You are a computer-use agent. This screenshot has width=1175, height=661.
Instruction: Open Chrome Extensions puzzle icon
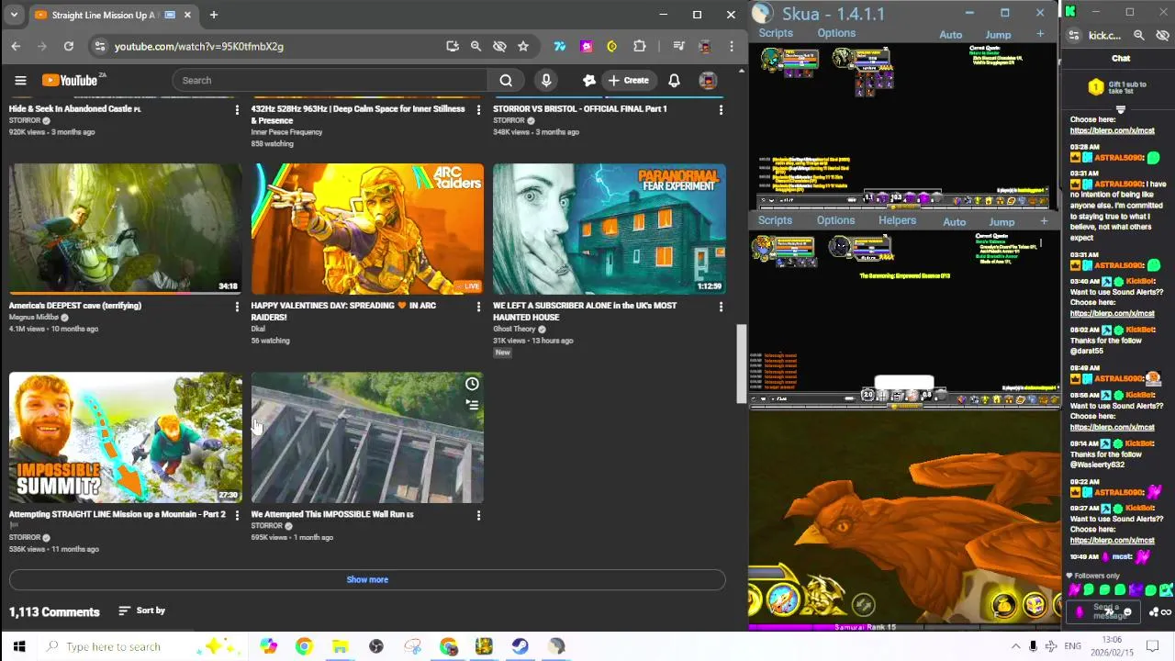(640, 46)
